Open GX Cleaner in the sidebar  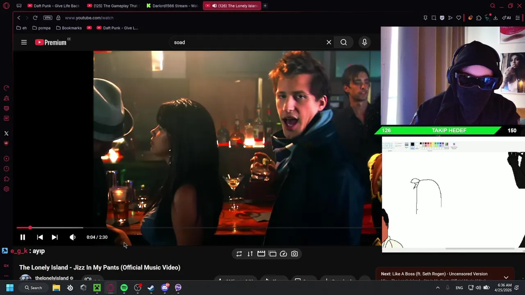click(x=6, y=98)
